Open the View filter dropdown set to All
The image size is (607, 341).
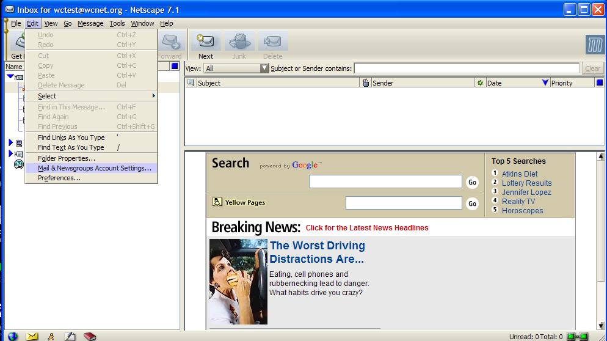pyautogui.click(x=236, y=68)
